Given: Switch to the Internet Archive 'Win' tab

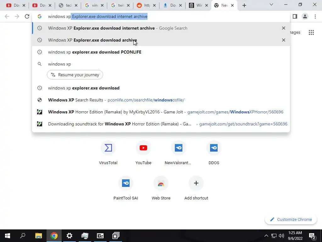Looking at the screenshot, I should click(x=198, y=5).
